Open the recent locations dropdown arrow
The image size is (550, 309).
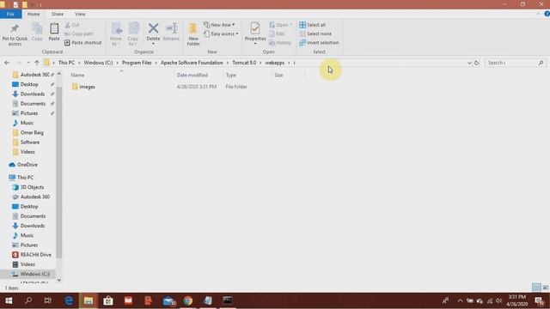coord(28,63)
